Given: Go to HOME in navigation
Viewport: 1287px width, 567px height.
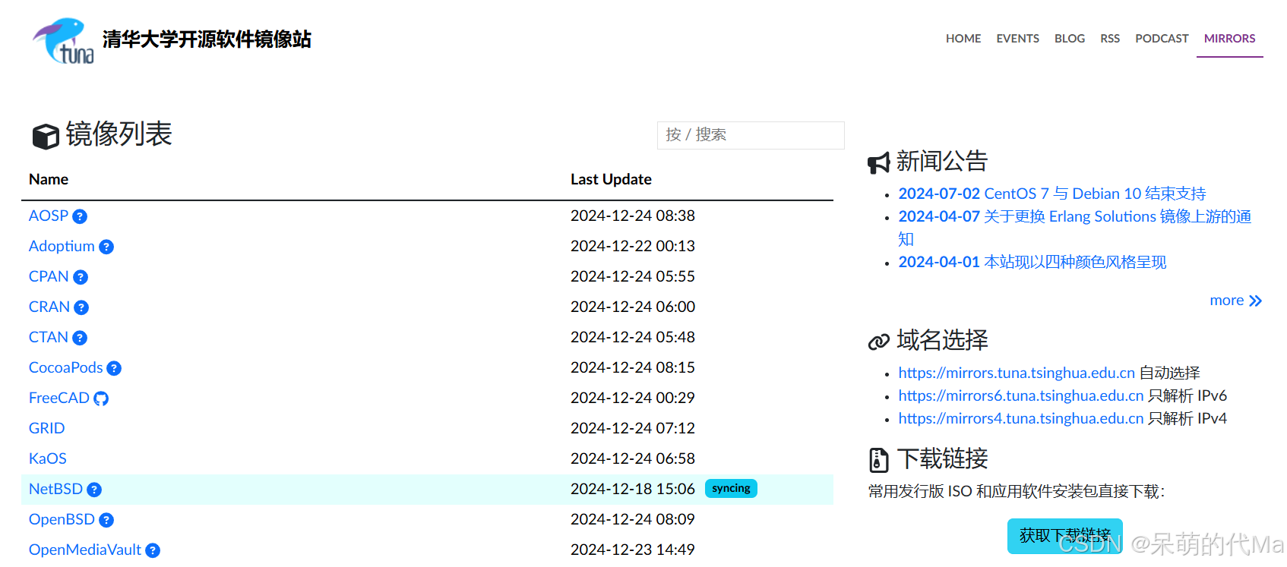Looking at the screenshot, I should [963, 38].
